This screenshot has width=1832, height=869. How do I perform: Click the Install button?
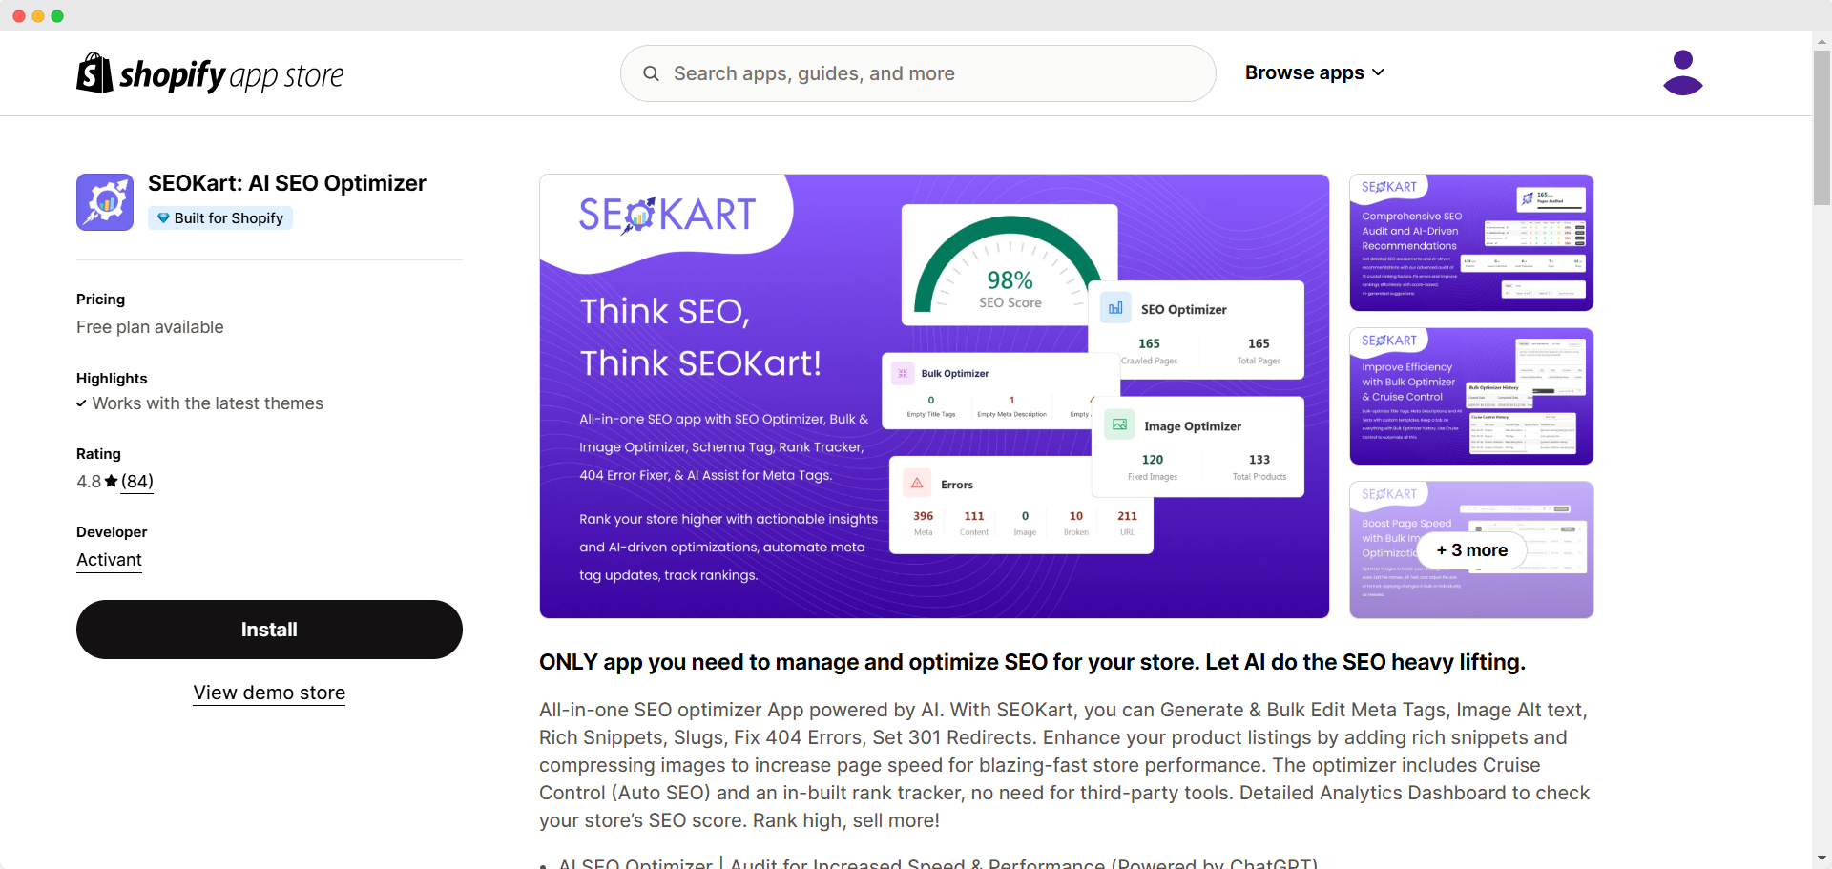point(269,630)
